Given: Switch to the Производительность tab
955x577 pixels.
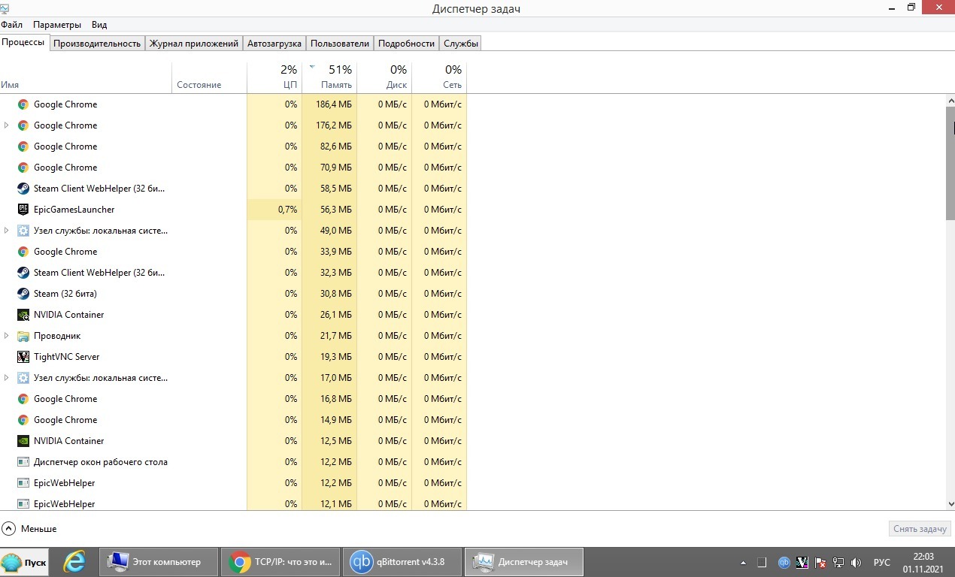Looking at the screenshot, I should click(97, 44).
